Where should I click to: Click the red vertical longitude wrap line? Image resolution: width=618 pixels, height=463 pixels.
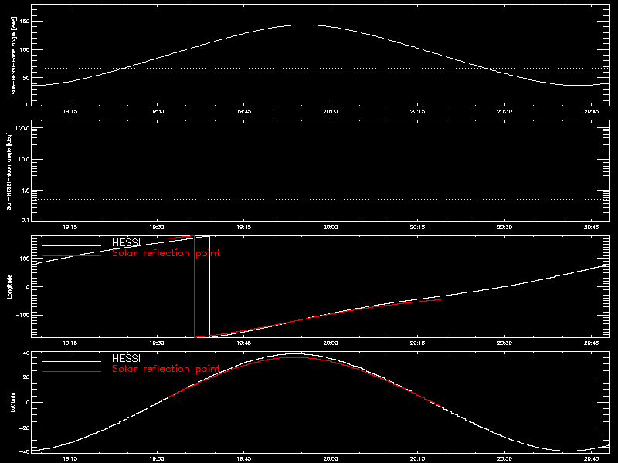point(195,286)
